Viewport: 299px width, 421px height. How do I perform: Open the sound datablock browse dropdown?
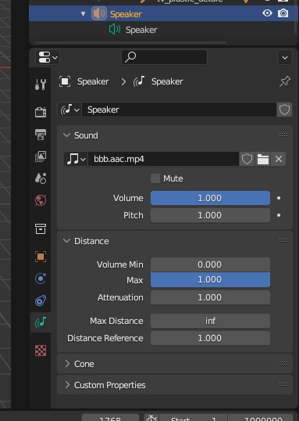click(76, 159)
